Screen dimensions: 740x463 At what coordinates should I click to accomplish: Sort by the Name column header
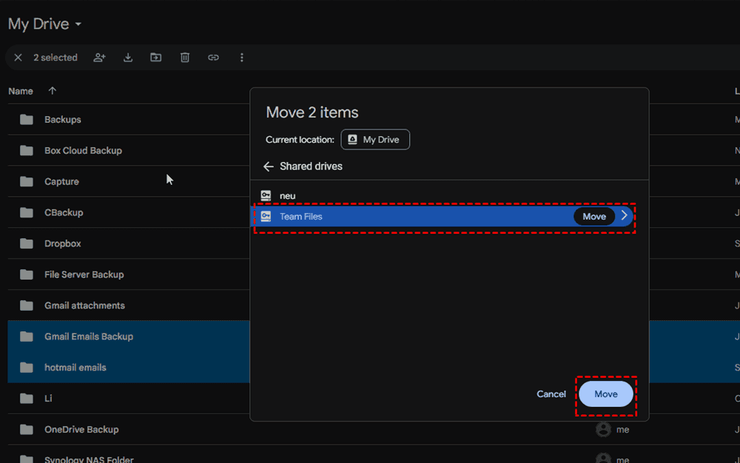[21, 91]
